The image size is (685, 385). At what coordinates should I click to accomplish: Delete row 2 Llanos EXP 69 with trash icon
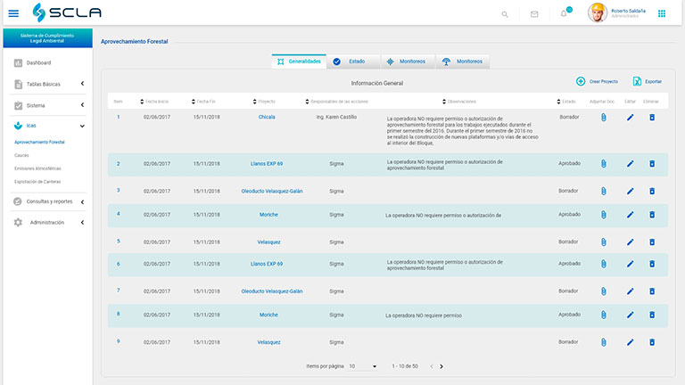652,164
